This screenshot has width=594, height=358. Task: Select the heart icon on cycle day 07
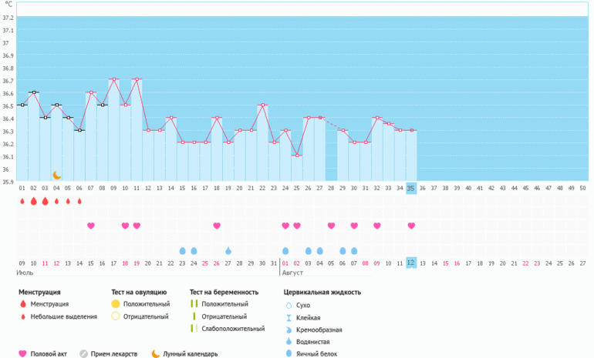point(91,226)
